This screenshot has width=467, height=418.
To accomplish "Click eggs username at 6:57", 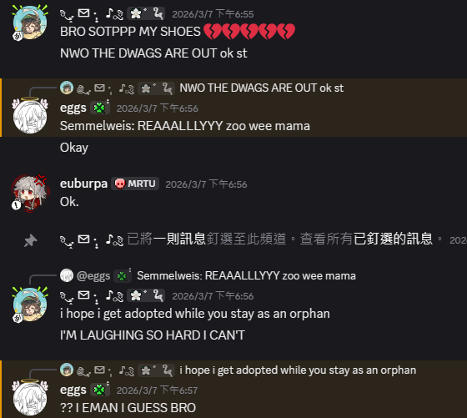I will [x=73, y=390].
